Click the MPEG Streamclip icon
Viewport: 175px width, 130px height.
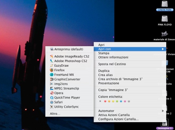coord(52,88)
